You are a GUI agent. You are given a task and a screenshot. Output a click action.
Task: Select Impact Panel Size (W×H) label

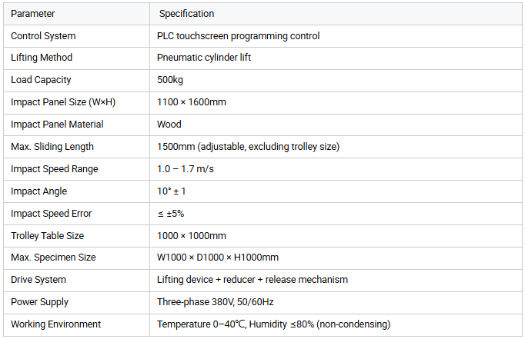[x=63, y=102]
